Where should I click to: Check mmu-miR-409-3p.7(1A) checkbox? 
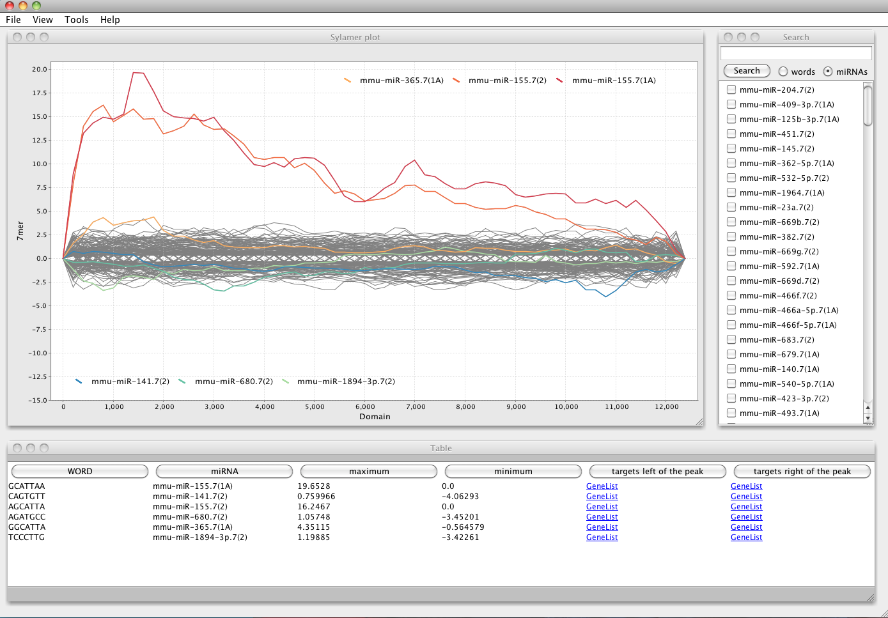click(731, 104)
